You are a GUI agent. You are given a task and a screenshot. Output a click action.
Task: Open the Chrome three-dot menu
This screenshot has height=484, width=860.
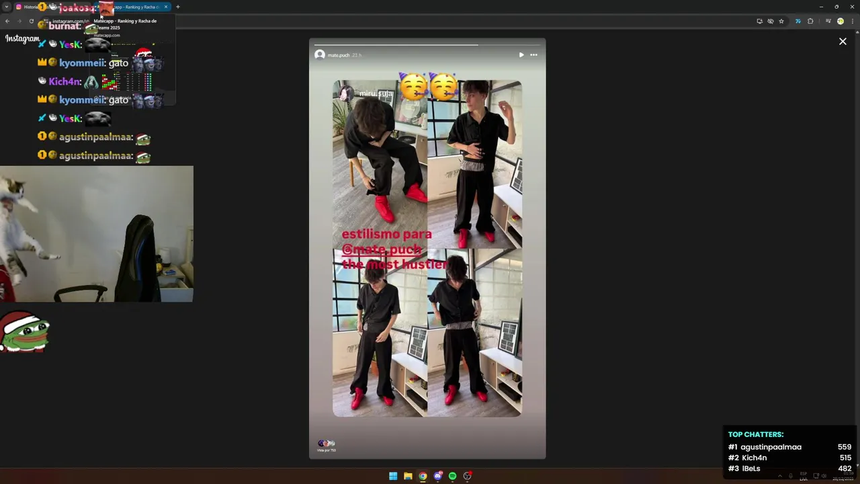852,21
